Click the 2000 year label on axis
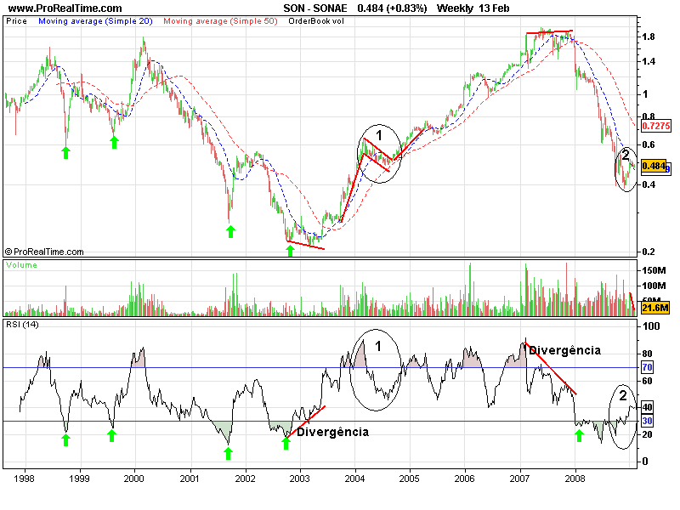Viewport: 680px width, 510px height. click(134, 479)
